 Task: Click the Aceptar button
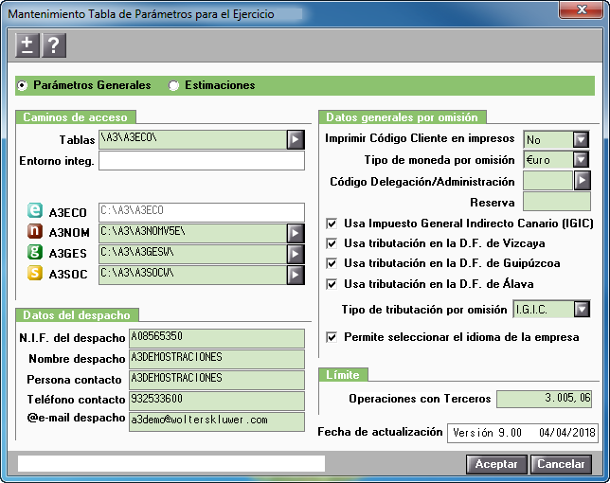tap(496, 464)
